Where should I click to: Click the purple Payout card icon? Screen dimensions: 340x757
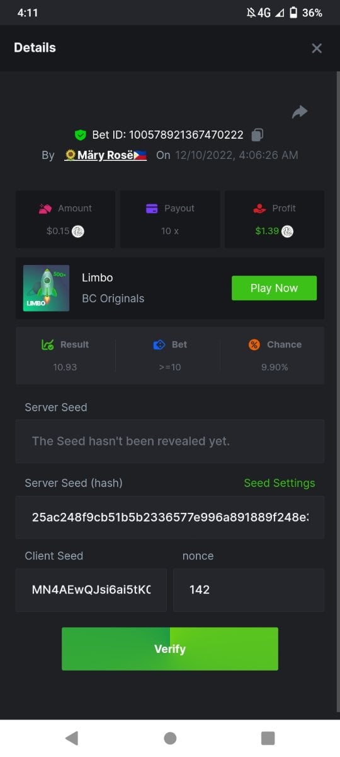click(152, 208)
